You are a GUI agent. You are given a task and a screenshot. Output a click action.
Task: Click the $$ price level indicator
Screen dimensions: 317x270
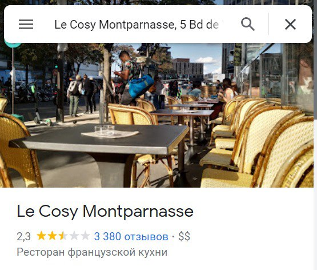pos(184,236)
